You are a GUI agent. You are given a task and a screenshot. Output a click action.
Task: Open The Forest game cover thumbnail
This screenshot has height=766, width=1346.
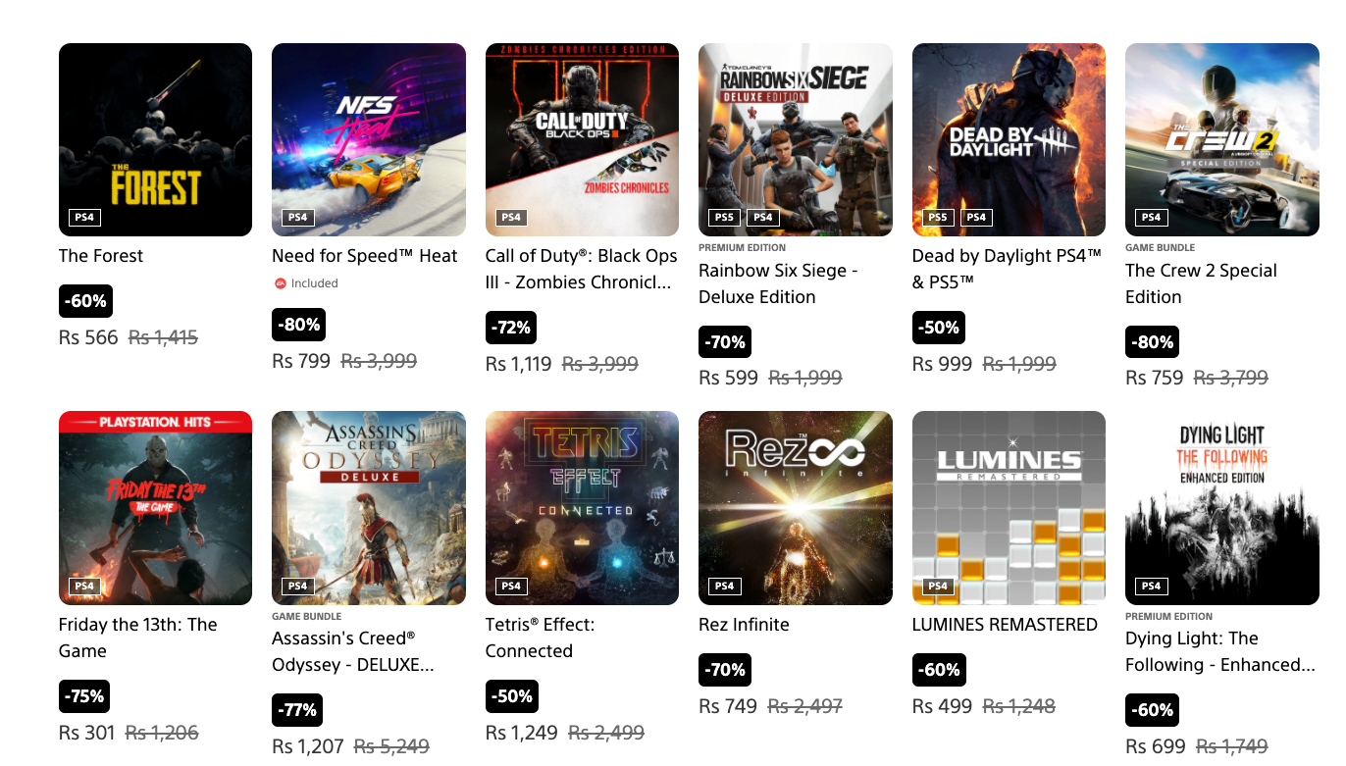pyautogui.click(x=155, y=139)
